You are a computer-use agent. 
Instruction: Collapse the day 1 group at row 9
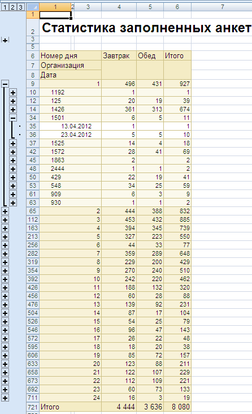tap(5, 84)
